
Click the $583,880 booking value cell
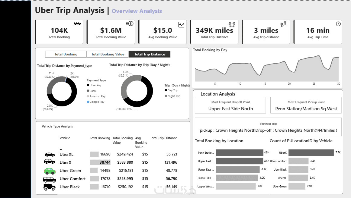tap(125, 162)
